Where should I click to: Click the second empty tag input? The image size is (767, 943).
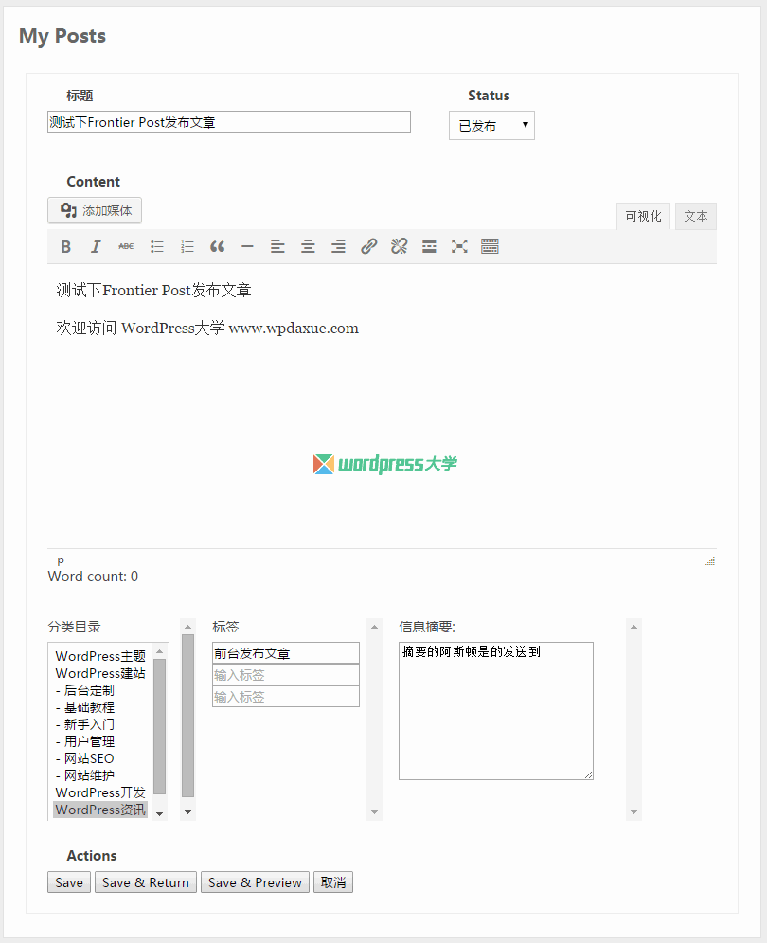click(286, 675)
